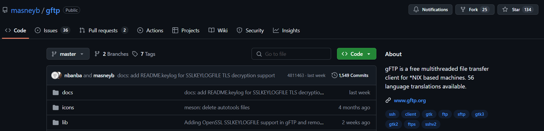
Task: Click the repository icon beside masneyb
Action: (5, 10)
